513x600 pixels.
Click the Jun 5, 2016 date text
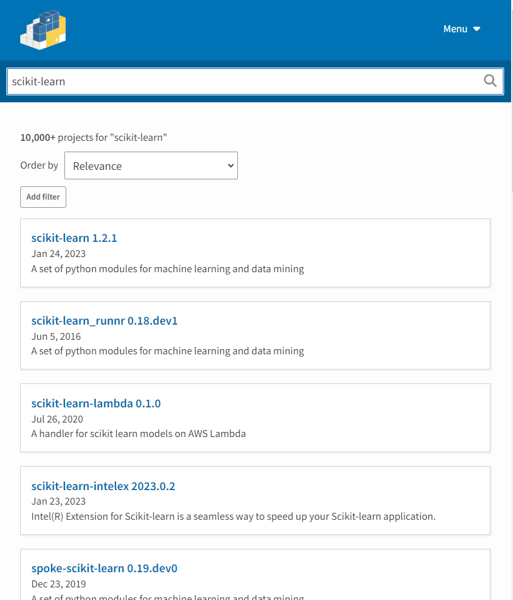point(56,336)
